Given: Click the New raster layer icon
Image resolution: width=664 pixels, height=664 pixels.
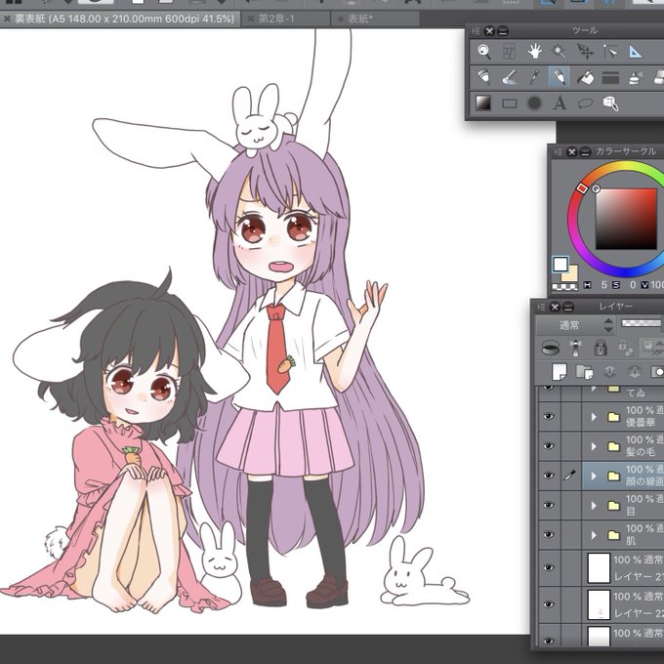Looking at the screenshot, I should (560, 372).
